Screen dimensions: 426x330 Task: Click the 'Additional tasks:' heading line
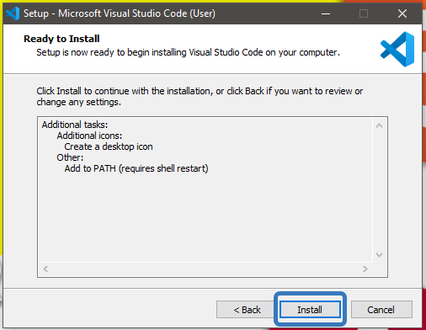coord(75,125)
